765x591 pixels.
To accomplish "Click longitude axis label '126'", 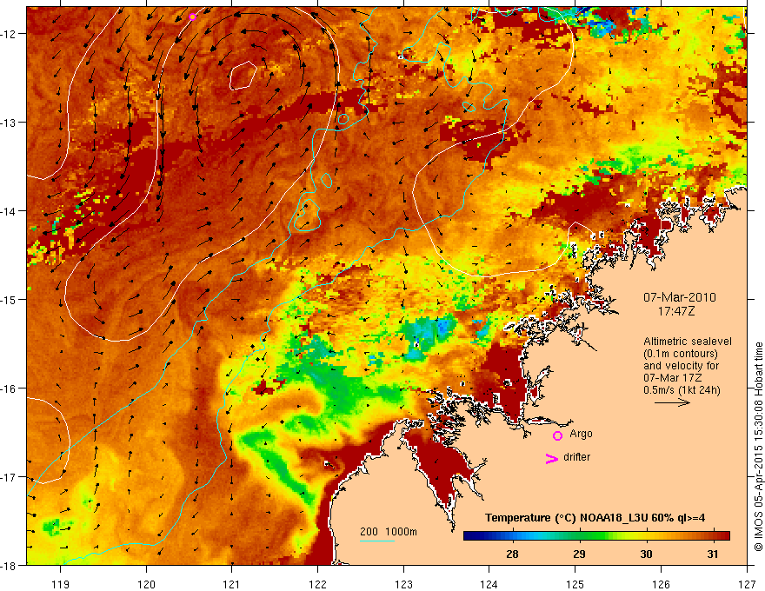I will [x=661, y=584].
